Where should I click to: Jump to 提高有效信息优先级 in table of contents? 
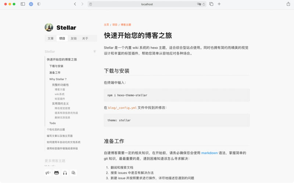click(x=66, y=113)
